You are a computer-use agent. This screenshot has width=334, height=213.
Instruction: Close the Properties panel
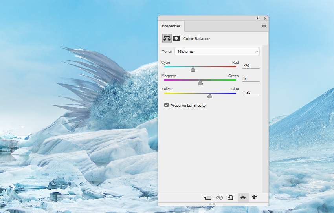click(265, 18)
